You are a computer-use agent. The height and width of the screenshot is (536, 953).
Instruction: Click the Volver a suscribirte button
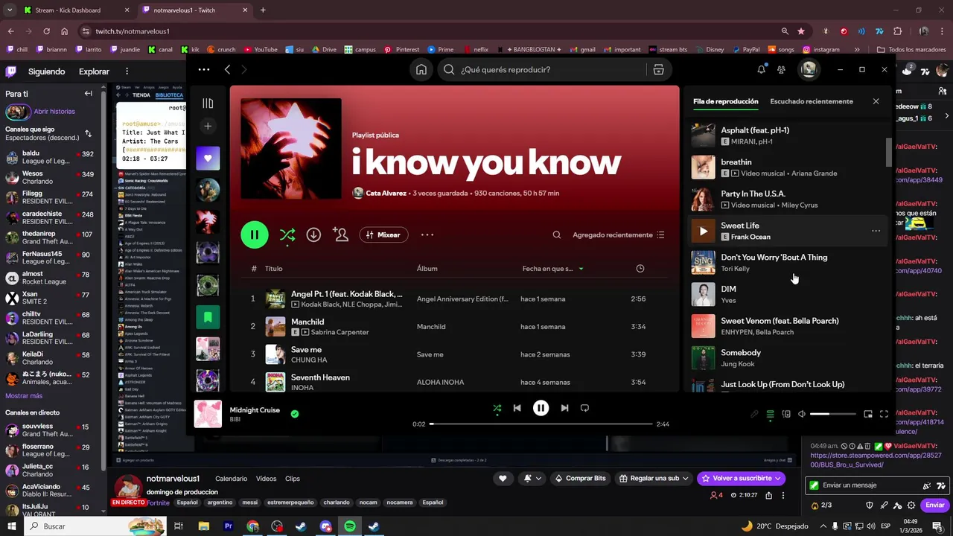pos(742,478)
